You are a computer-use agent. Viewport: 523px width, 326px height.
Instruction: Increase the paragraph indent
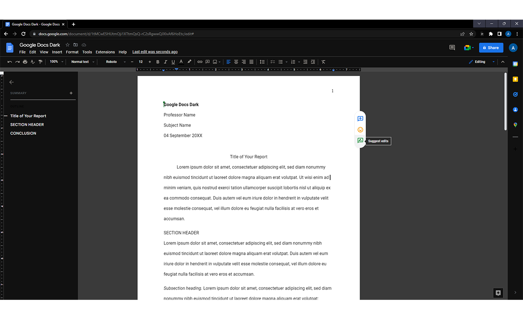(313, 62)
